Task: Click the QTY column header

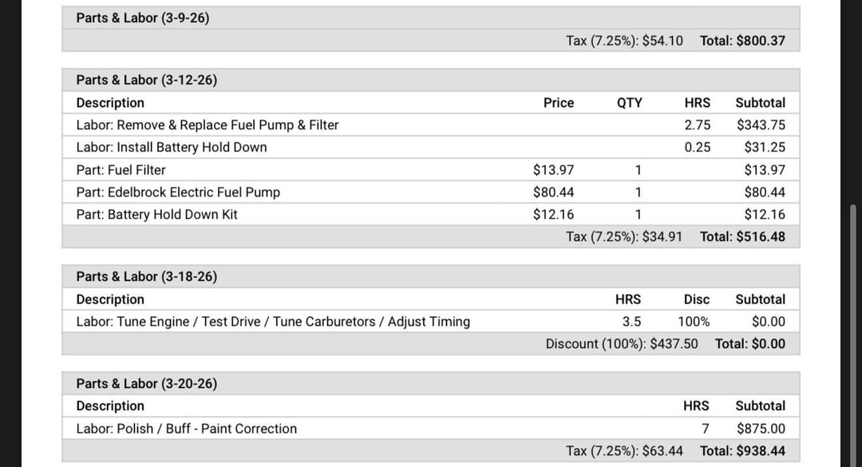Action: point(629,102)
